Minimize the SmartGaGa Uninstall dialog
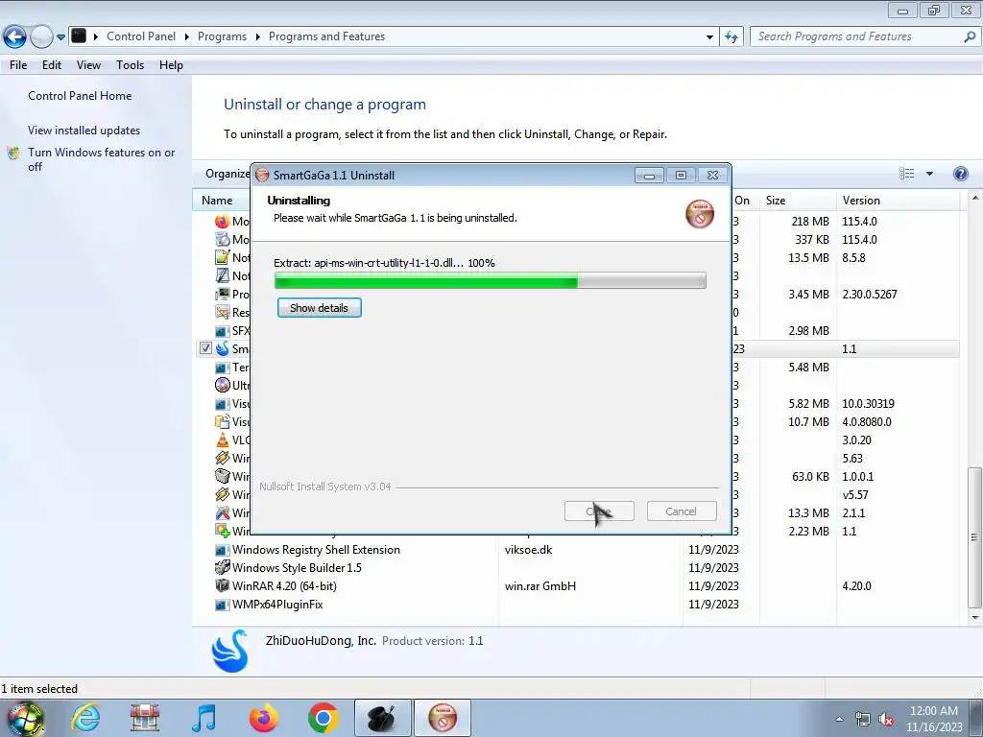The height and width of the screenshot is (737, 983). pos(649,176)
